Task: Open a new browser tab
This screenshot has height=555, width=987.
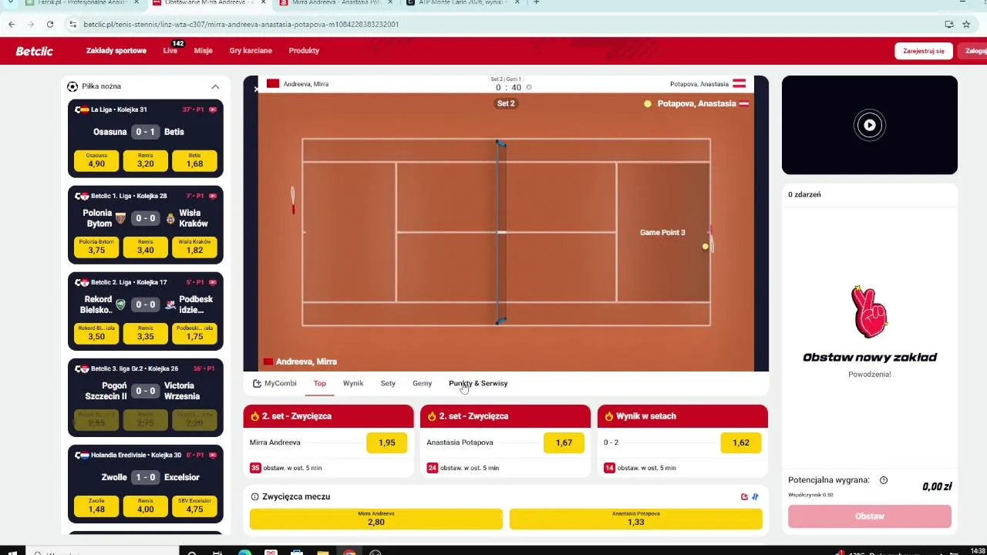Action: [536, 3]
